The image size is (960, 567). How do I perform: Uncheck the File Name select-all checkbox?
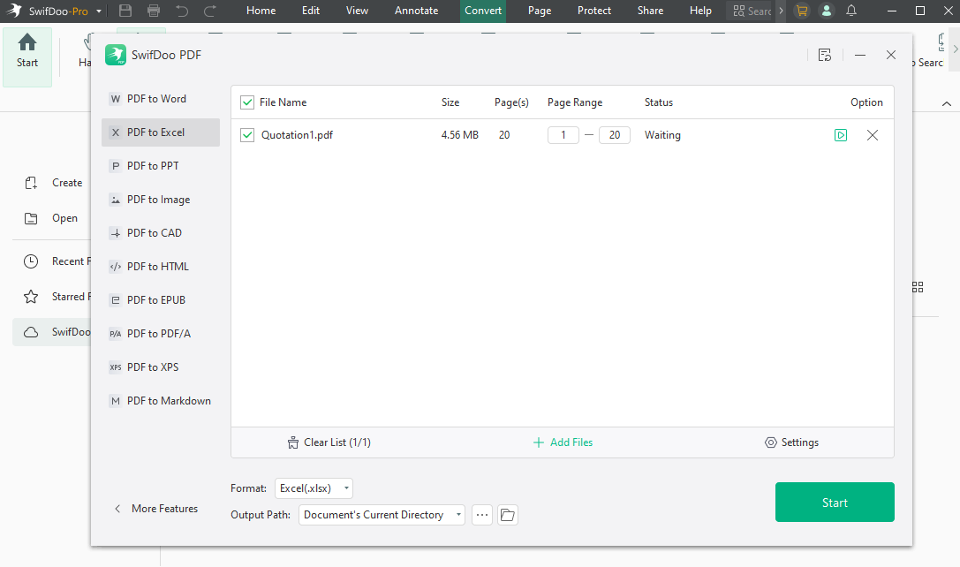point(247,102)
